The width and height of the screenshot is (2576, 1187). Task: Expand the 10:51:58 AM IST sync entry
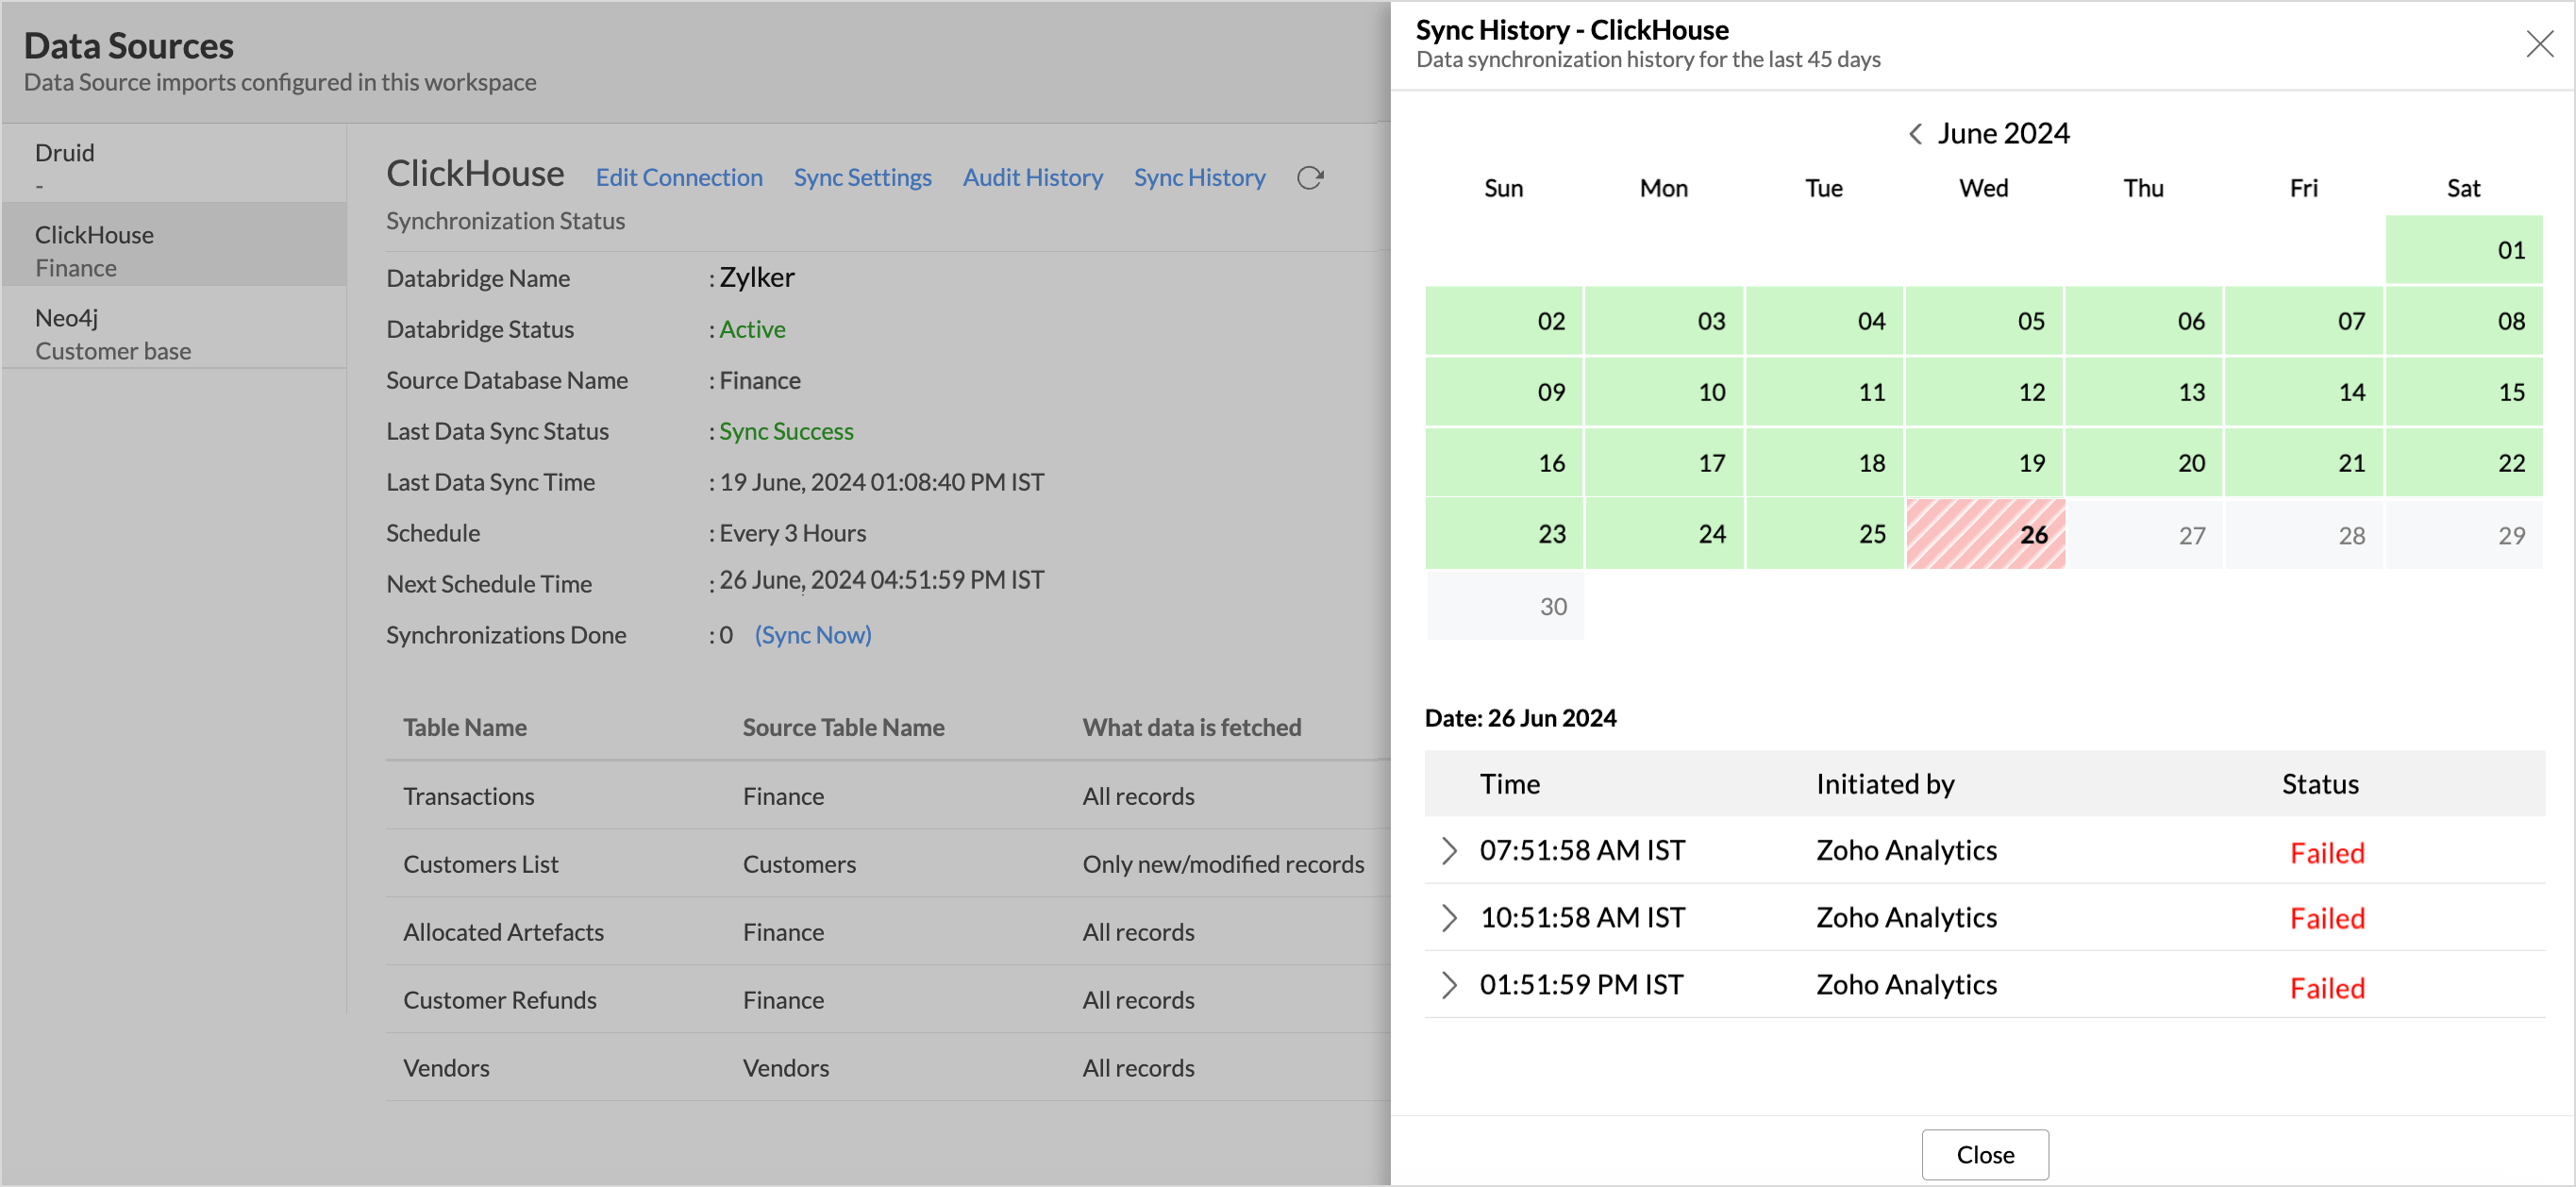point(1448,917)
